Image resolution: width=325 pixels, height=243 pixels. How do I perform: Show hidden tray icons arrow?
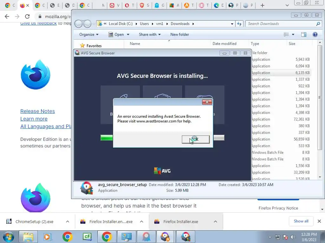coord(270,237)
